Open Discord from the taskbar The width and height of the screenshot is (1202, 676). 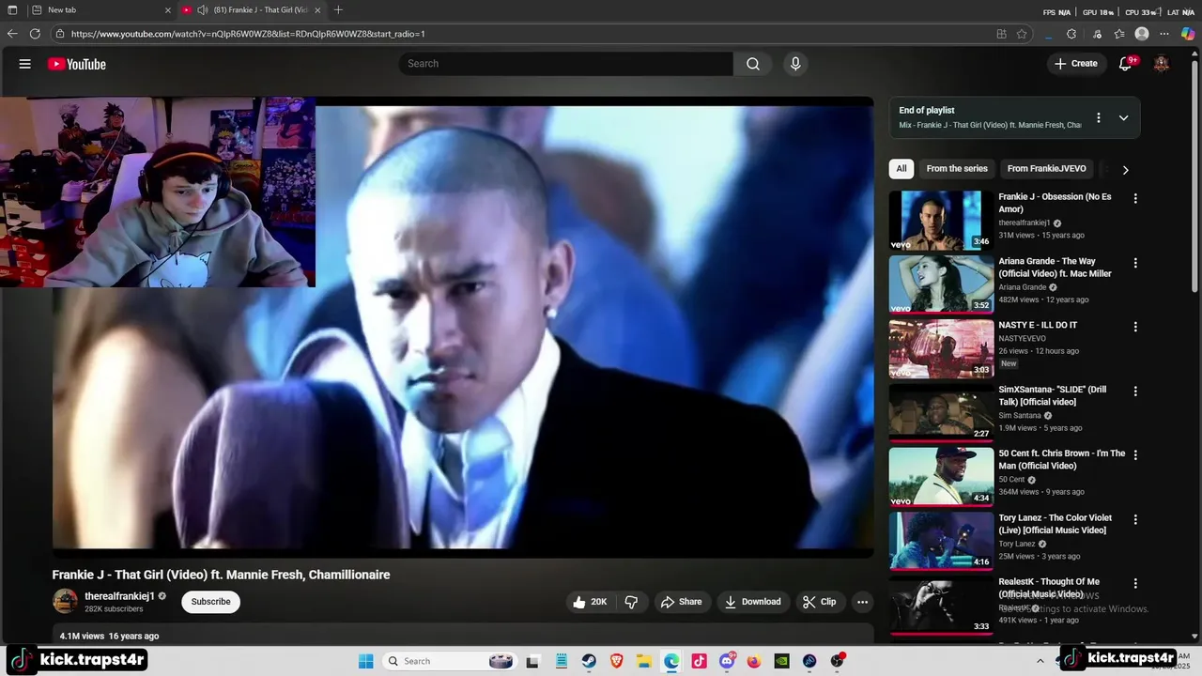coord(727,661)
